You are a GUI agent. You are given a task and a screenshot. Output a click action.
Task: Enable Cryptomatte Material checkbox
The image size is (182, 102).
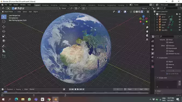click(x=167, y=64)
